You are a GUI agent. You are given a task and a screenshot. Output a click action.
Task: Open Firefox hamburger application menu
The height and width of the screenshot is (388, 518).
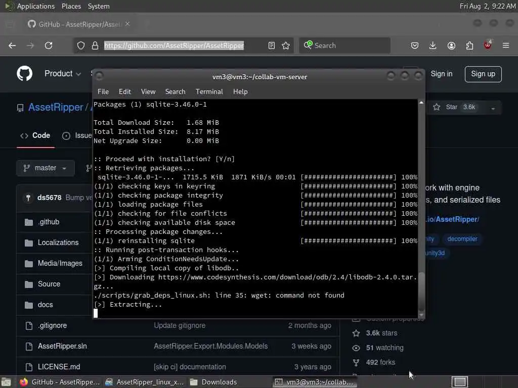tap(506, 45)
